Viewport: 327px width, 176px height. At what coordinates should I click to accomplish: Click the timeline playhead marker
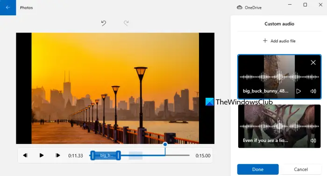point(165,144)
